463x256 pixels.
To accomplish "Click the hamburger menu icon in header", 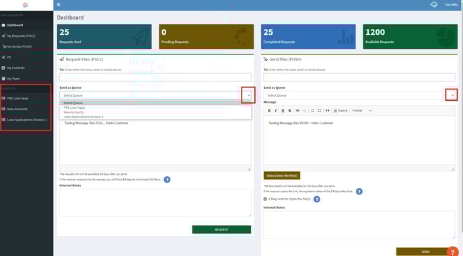I will (59, 5).
